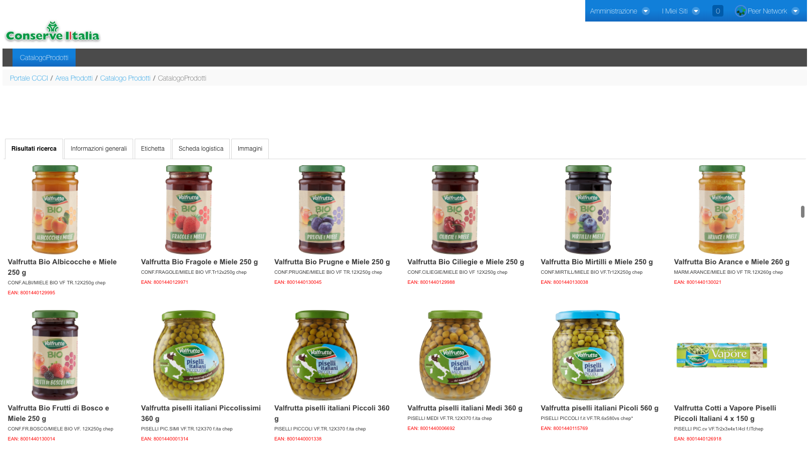Click the Peer Network globe icon

click(x=740, y=11)
